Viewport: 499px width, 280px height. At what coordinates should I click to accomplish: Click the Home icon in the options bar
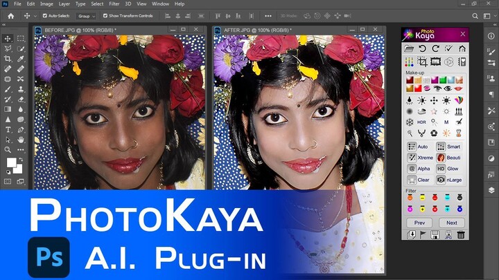point(11,16)
